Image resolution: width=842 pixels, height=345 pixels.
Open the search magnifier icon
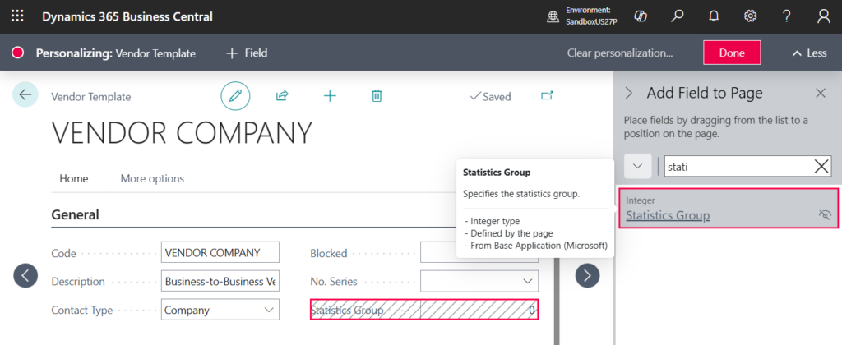pyautogui.click(x=677, y=16)
